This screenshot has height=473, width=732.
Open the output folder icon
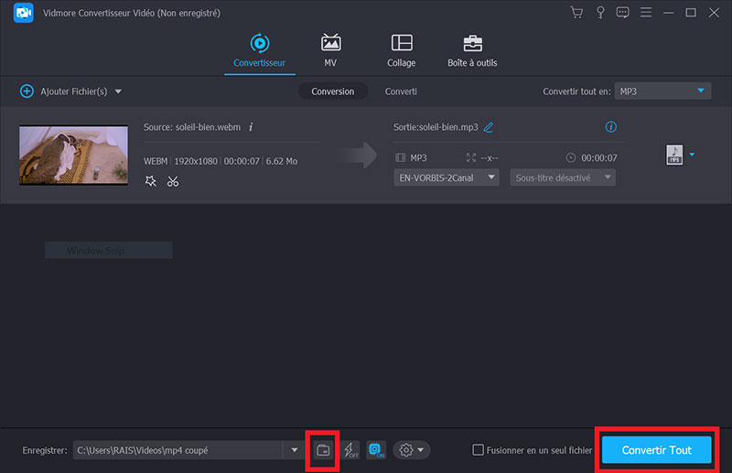point(323,450)
